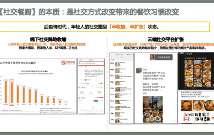Click the 收起 collapse link under Abel's post
Image resolution: width=214 pixels, height=135 pixels.
click(x=145, y=93)
